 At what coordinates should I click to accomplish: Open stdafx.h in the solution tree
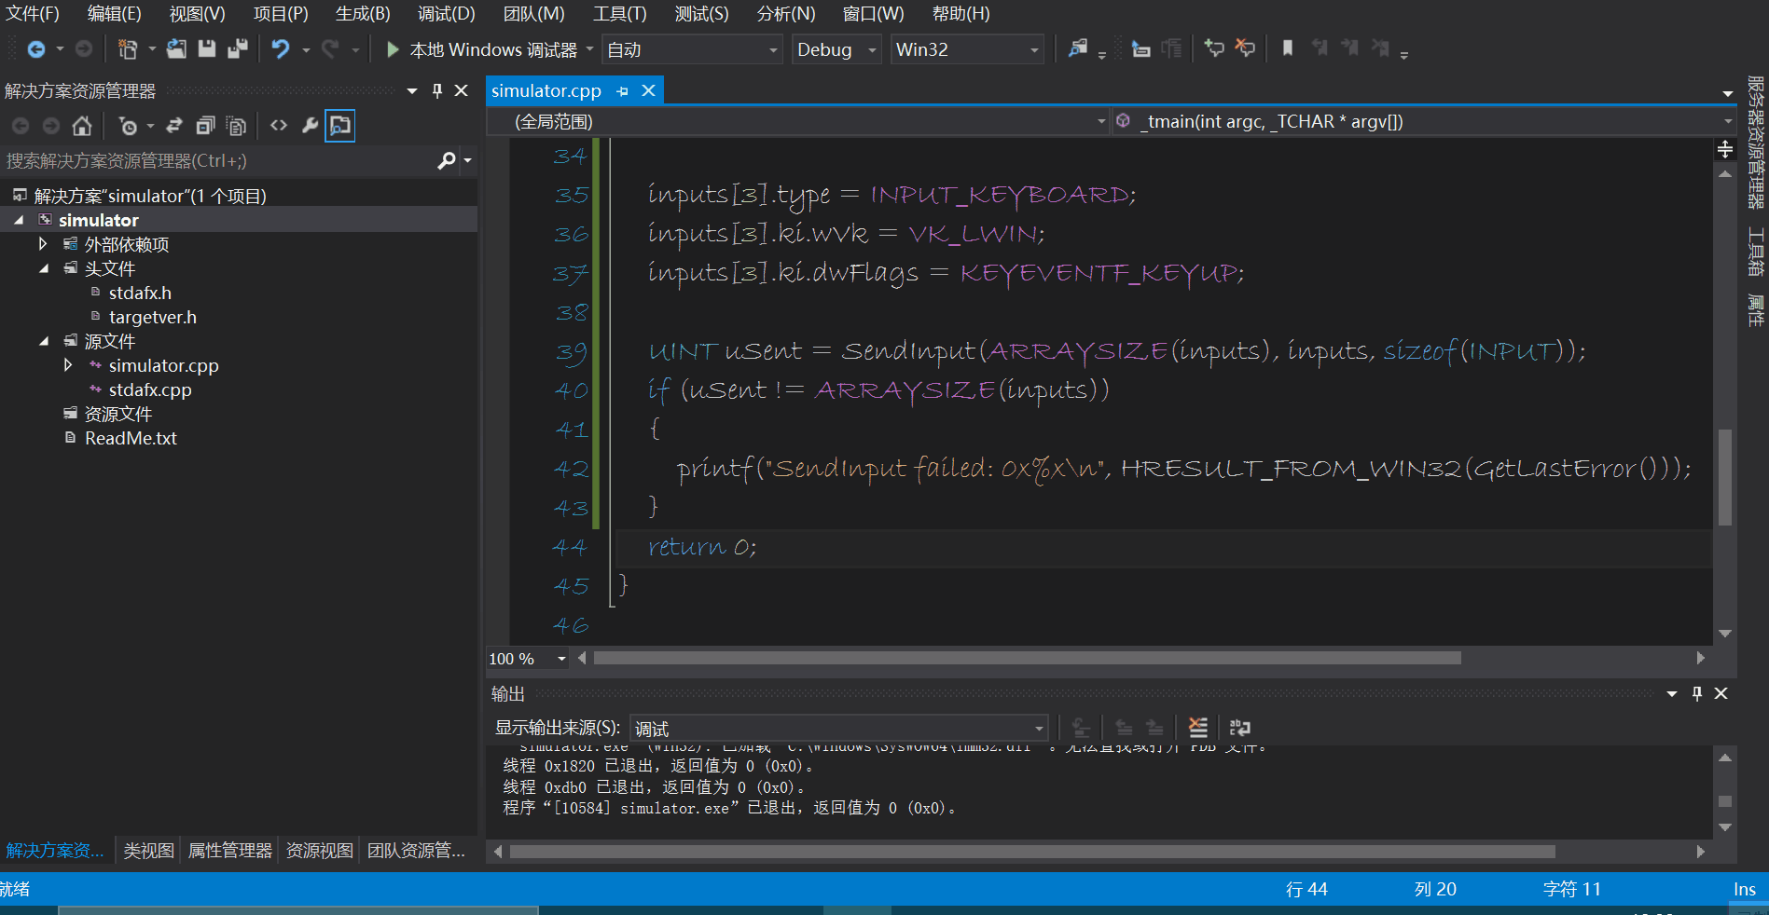(140, 293)
